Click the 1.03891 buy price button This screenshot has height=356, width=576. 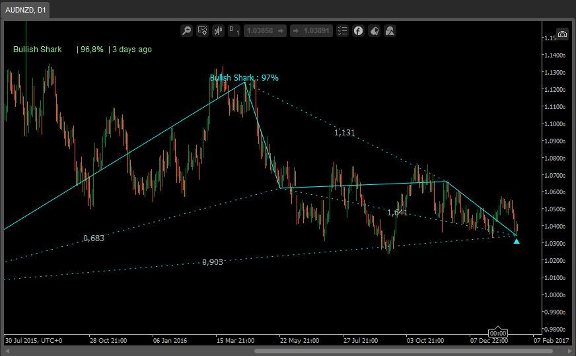point(312,30)
